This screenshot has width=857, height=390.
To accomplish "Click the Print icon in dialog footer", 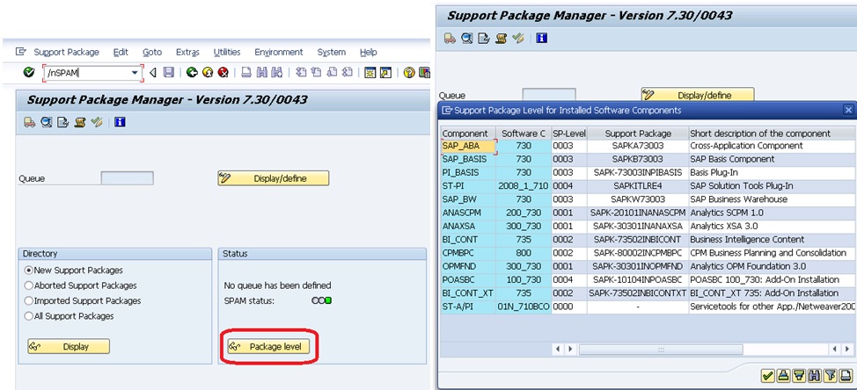I will click(x=846, y=375).
